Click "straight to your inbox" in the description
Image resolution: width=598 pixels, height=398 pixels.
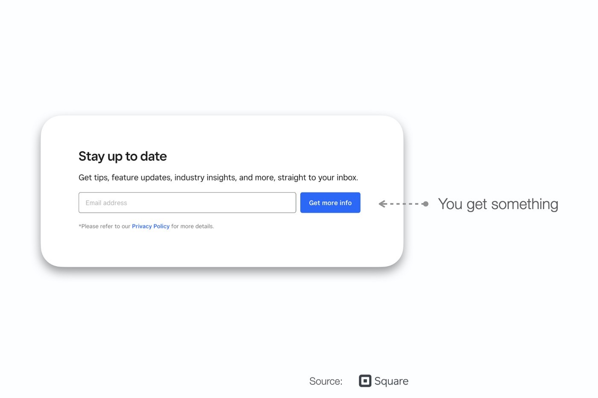coord(317,178)
